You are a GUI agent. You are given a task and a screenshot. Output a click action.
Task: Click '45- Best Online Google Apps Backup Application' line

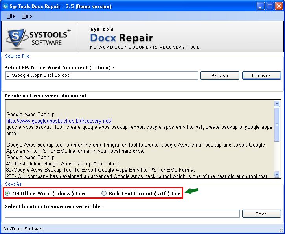(x=62, y=163)
